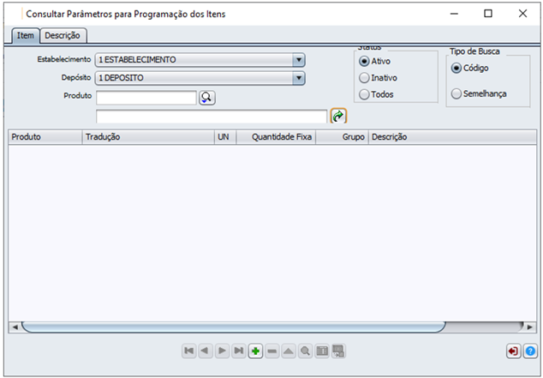
Task: Click the zoom search icon in bottom toolbar
Action: [x=305, y=351]
